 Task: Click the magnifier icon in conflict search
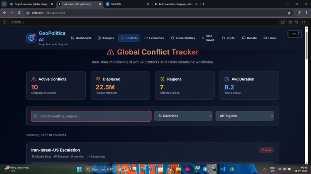(36, 116)
